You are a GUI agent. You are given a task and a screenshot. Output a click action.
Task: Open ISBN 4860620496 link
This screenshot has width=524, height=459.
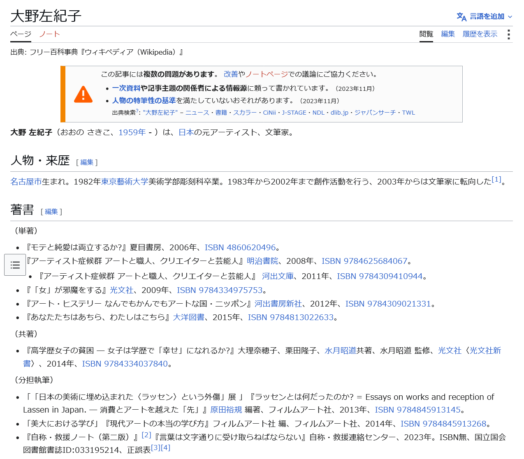240,247
